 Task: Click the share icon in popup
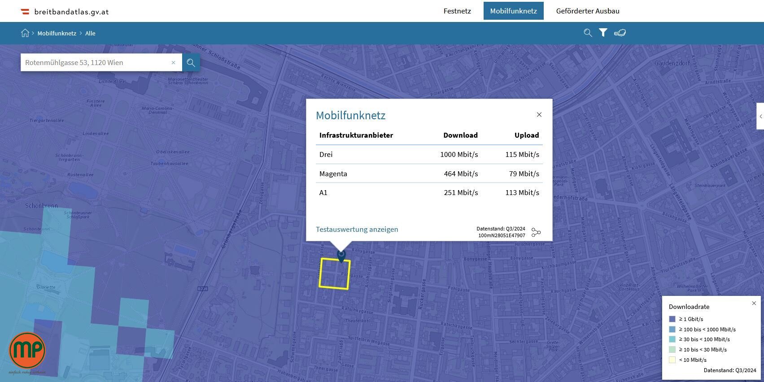[x=536, y=232]
